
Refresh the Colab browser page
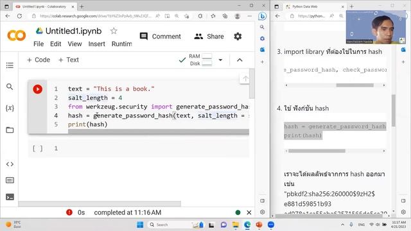[x=19, y=16]
